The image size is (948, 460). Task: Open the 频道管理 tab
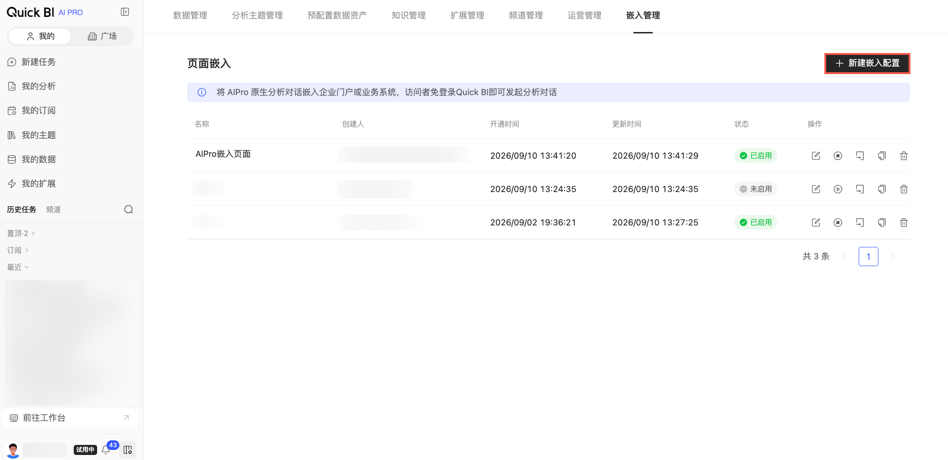[526, 16]
